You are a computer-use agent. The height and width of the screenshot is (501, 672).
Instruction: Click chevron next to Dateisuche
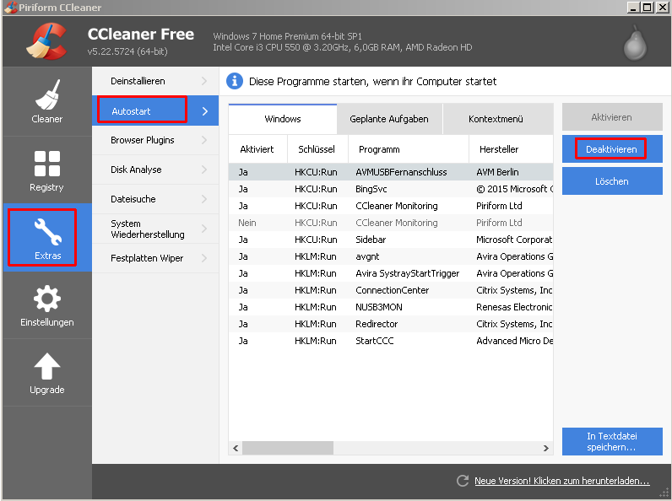pyautogui.click(x=204, y=199)
